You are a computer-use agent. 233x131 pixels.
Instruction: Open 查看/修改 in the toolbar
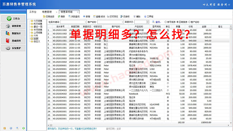pos(99,16)
